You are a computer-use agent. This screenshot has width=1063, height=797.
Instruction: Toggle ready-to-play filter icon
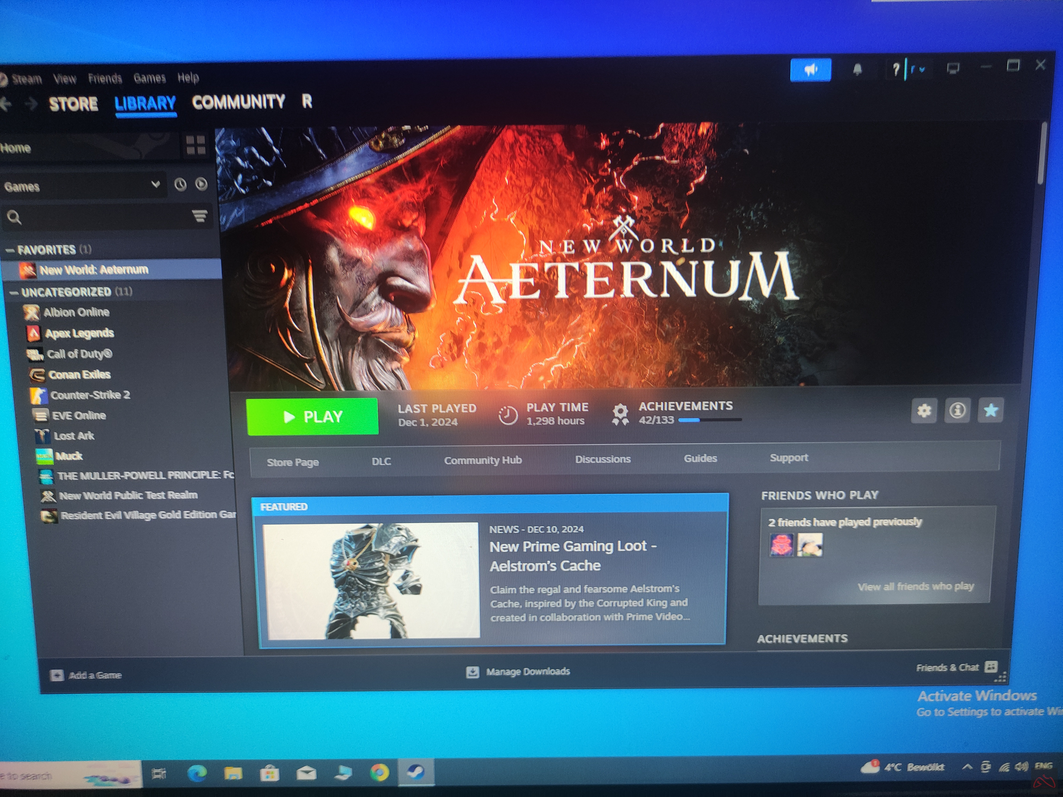201,184
